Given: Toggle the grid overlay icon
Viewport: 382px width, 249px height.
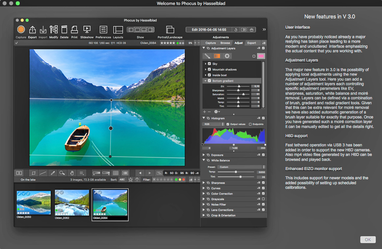Looking at the screenshot, I should click(116, 173).
